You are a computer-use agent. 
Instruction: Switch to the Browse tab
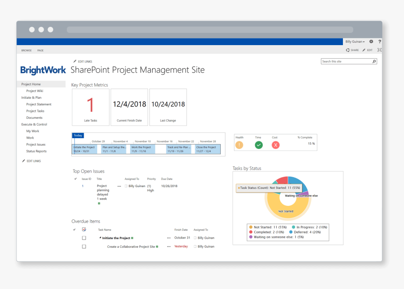tap(26, 50)
